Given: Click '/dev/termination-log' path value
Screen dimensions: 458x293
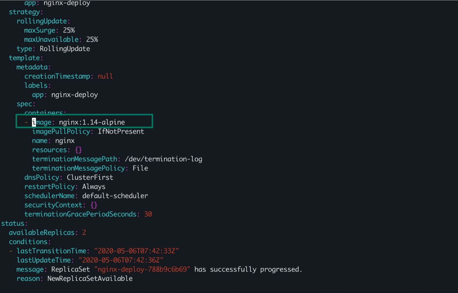Looking at the screenshot, I should [x=163, y=159].
